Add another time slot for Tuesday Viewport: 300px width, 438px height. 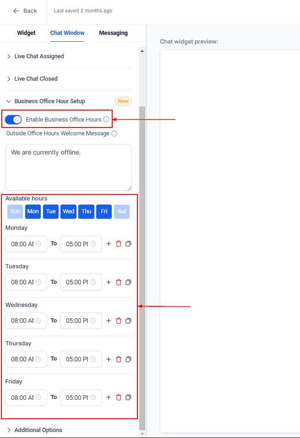click(x=109, y=283)
